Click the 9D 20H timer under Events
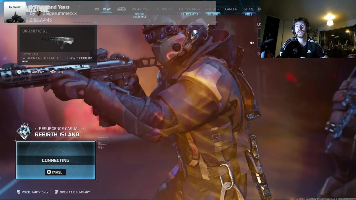 (x=212, y=14)
